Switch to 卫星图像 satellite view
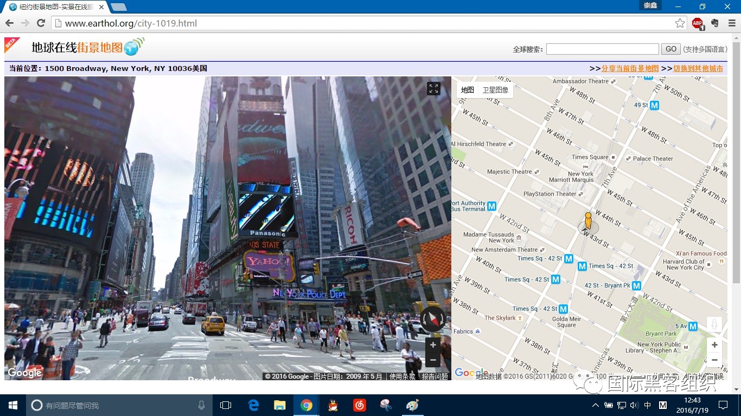Viewport: 741px width, 416px height. pyautogui.click(x=496, y=90)
